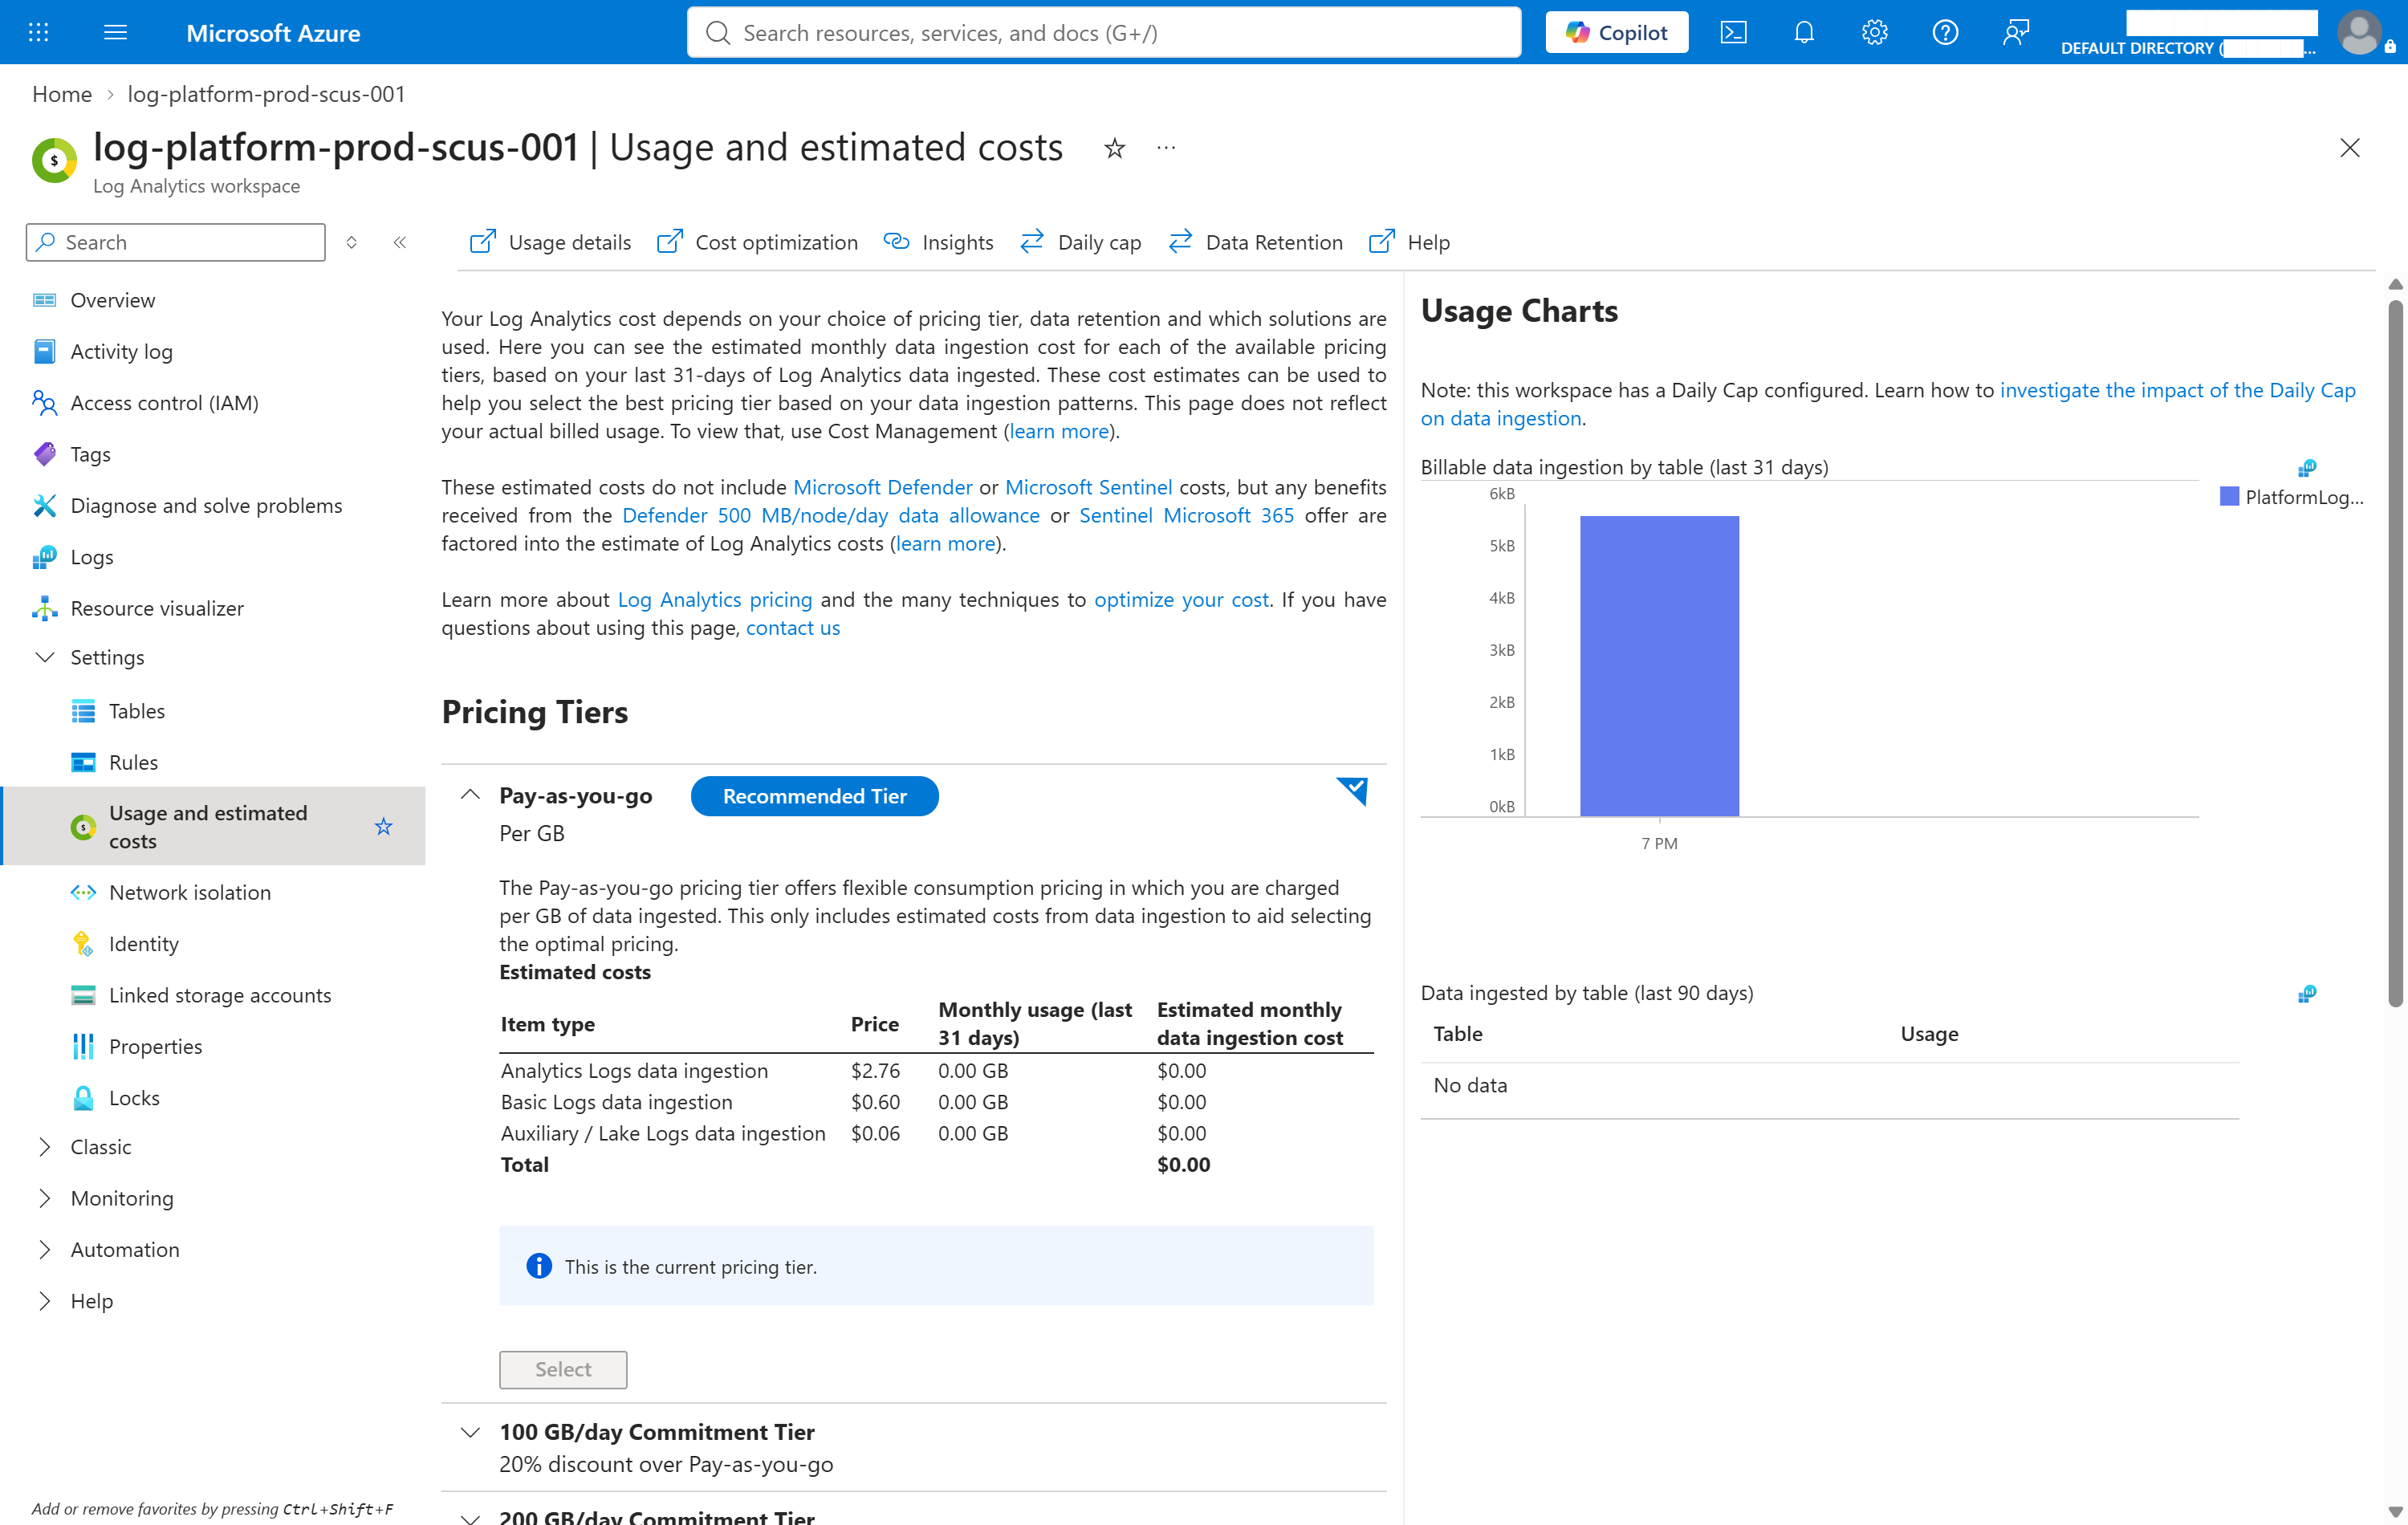Screen dimensions: 2408x1525
Task: Open Logs query icon above ingestion chart
Action: (2306, 468)
